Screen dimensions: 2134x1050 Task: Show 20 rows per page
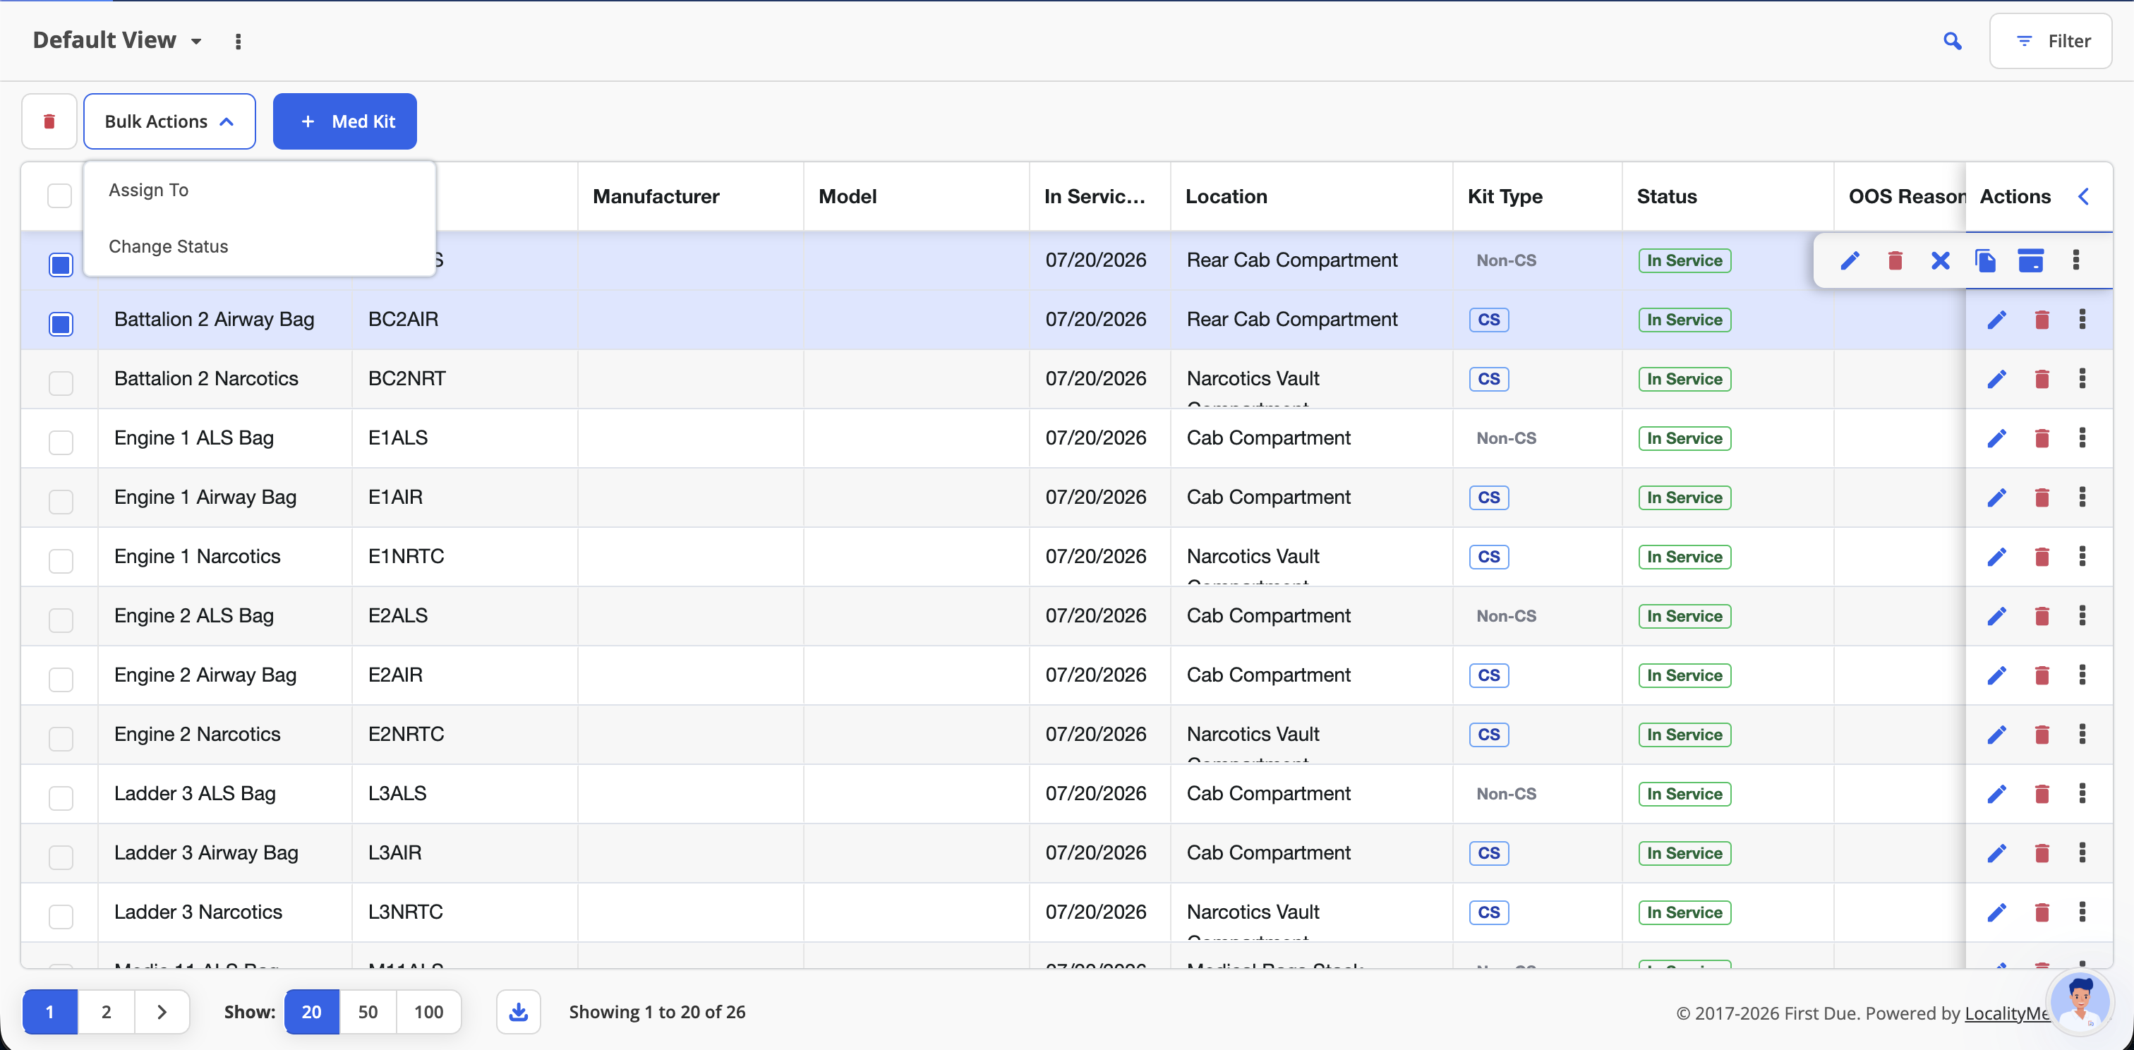click(311, 1011)
